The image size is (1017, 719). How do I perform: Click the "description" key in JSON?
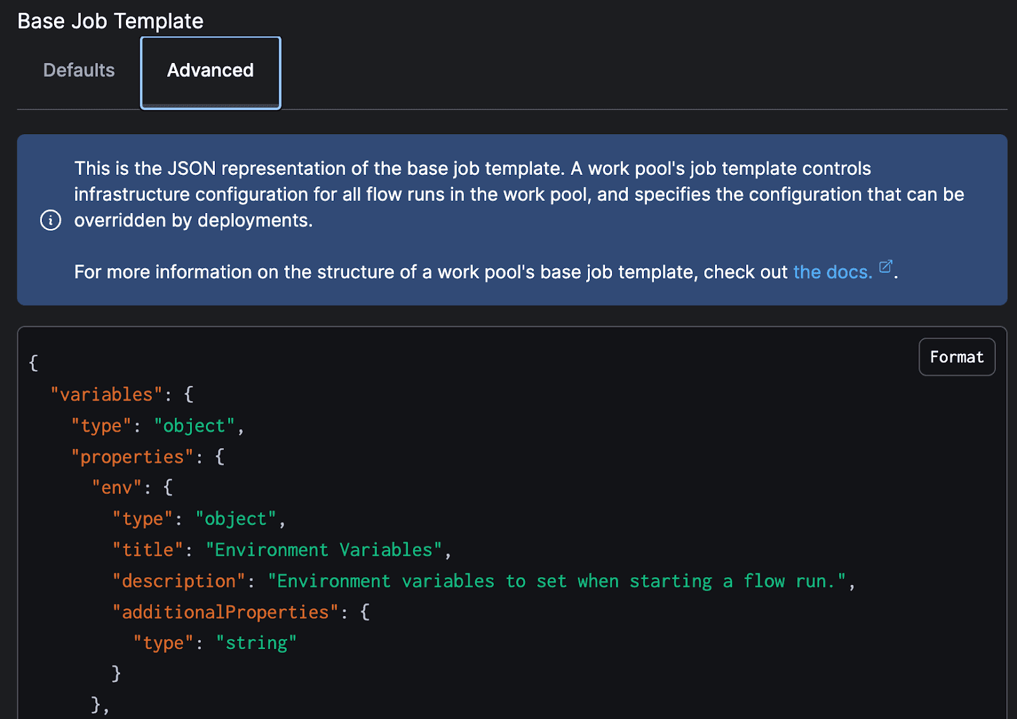[179, 581]
